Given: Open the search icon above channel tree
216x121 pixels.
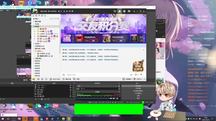Looking at the screenshot, I should pyautogui.click(x=45, y=16).
